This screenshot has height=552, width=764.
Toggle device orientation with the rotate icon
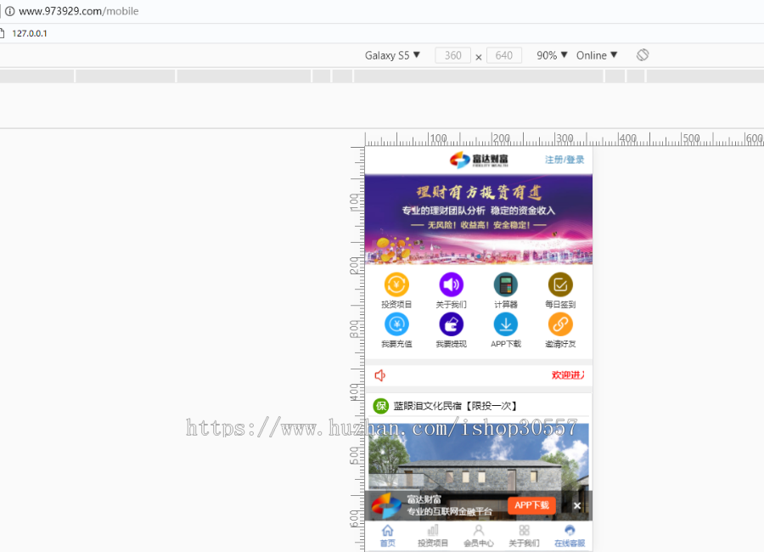click(x=643, y=54)
